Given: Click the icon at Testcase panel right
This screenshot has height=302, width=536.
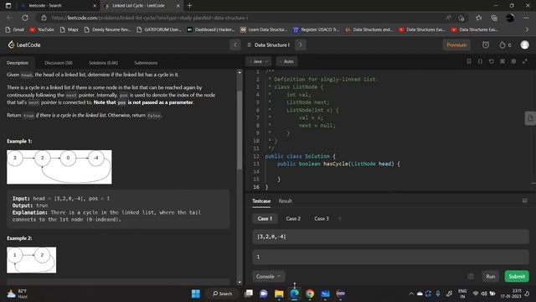Looking at the screenshot, I should 525,200.
